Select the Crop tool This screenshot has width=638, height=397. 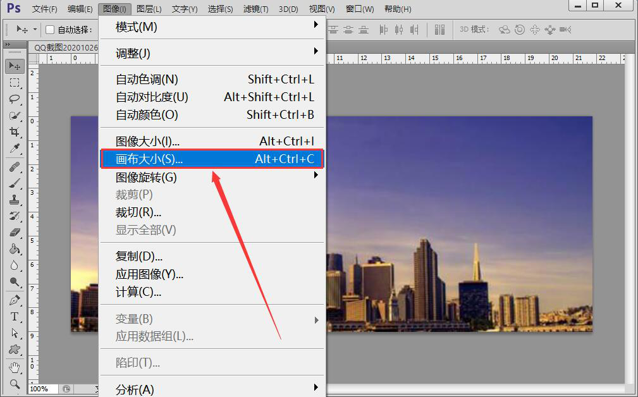click(15, 131)
